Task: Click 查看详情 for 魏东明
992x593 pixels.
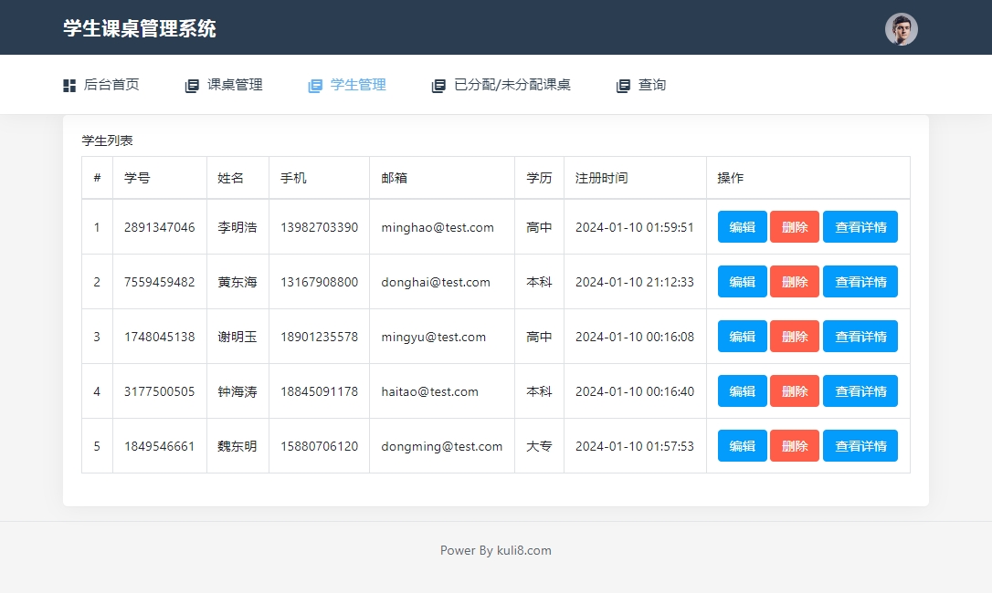Action: 860,446
